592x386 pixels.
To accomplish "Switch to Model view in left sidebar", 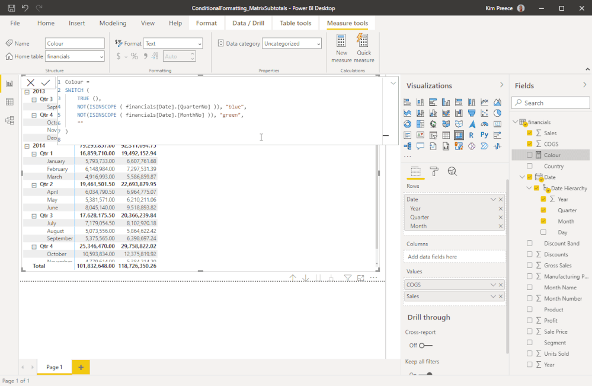I will click(x=9, y=120).
